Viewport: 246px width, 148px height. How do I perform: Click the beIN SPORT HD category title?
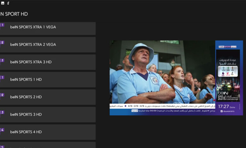(14, 14)
